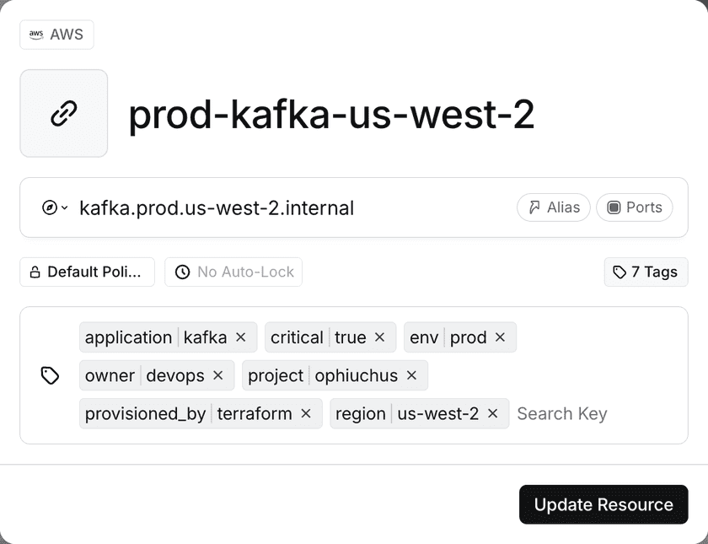The width and height of the screenshot is (708, 544).
Task: Open the 7 Tags chip
Action: [x=646, y=272]
